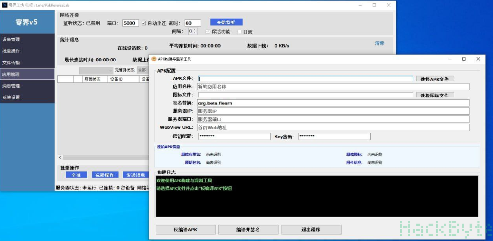Focus the WebView URL field
493x241 pixels.
click(x=333, y=127)
